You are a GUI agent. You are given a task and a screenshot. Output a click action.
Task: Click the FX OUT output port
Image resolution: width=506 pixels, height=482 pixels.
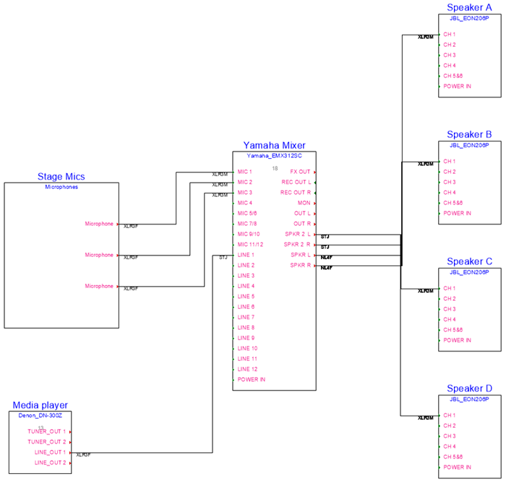point(300,172)
